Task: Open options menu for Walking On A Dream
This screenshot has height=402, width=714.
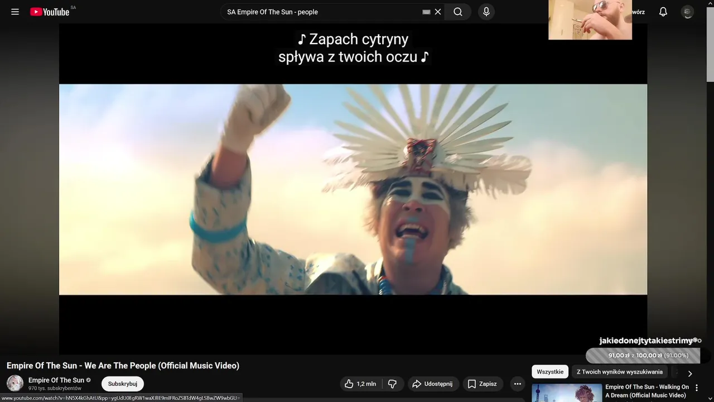Action: coord(696,387)
